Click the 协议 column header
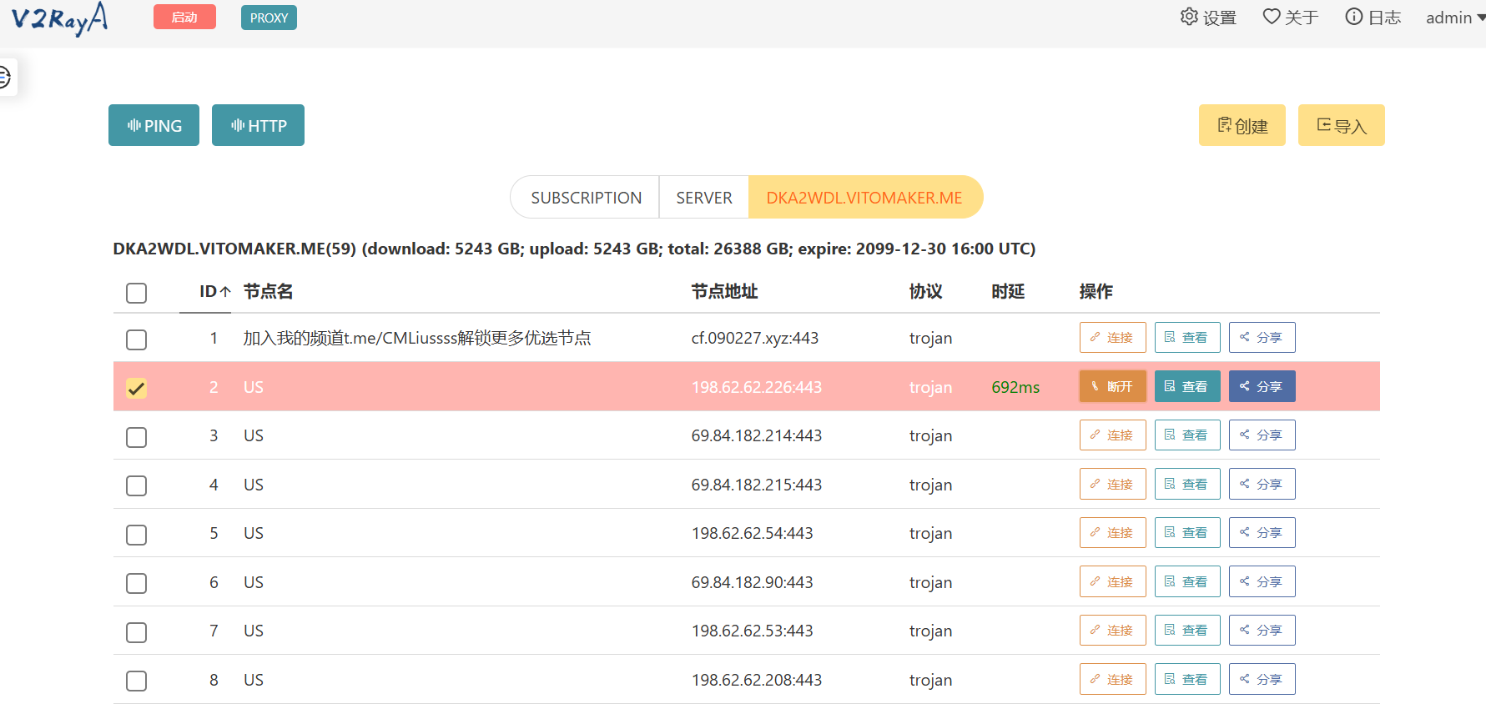This screenshot has width=1486, height=709. 925,291
